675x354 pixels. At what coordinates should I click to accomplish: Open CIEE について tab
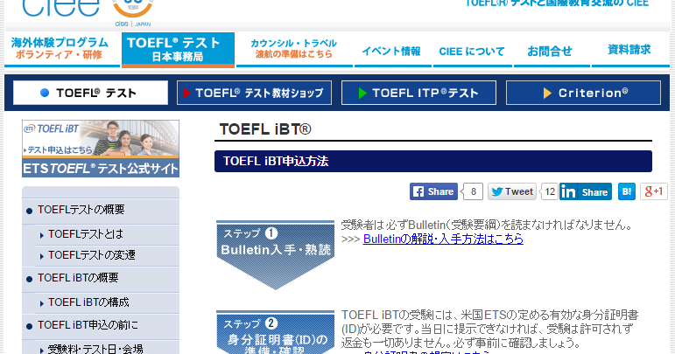click(472, 51)
